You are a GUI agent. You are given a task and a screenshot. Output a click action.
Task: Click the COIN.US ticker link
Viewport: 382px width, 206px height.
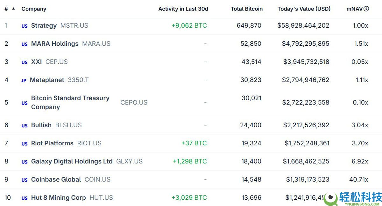(97, 180)
